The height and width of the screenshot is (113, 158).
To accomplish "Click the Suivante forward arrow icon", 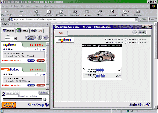I will coord(22,12).
